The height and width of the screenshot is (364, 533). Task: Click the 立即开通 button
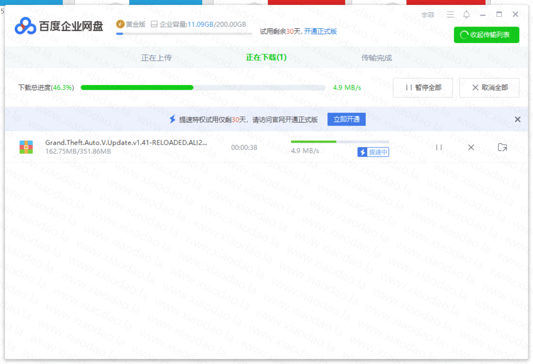346,119
